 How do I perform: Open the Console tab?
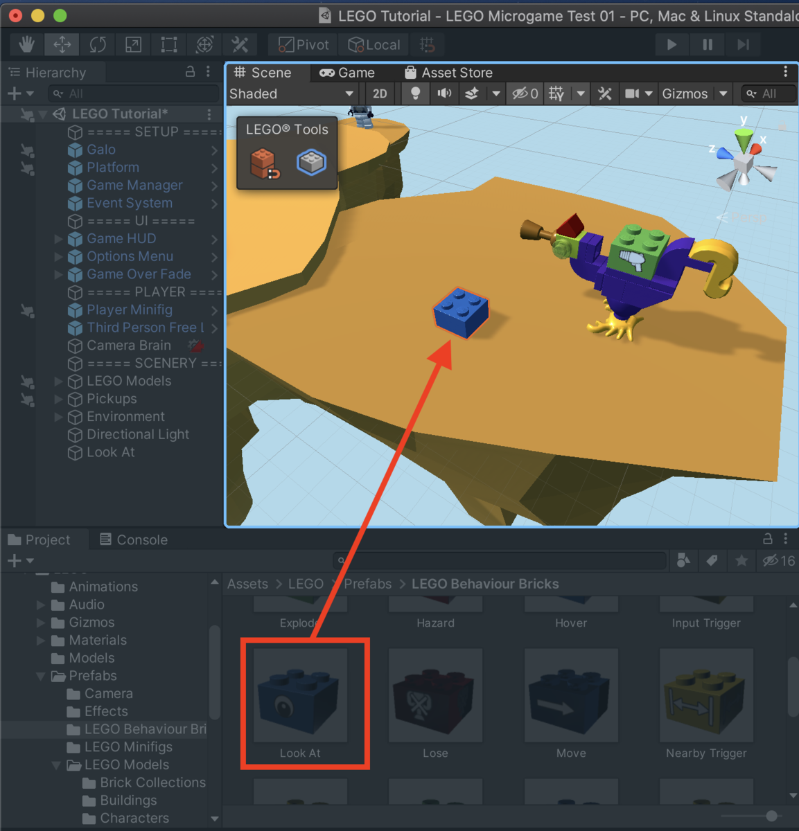pyautogui.click(x=134, y=540)
